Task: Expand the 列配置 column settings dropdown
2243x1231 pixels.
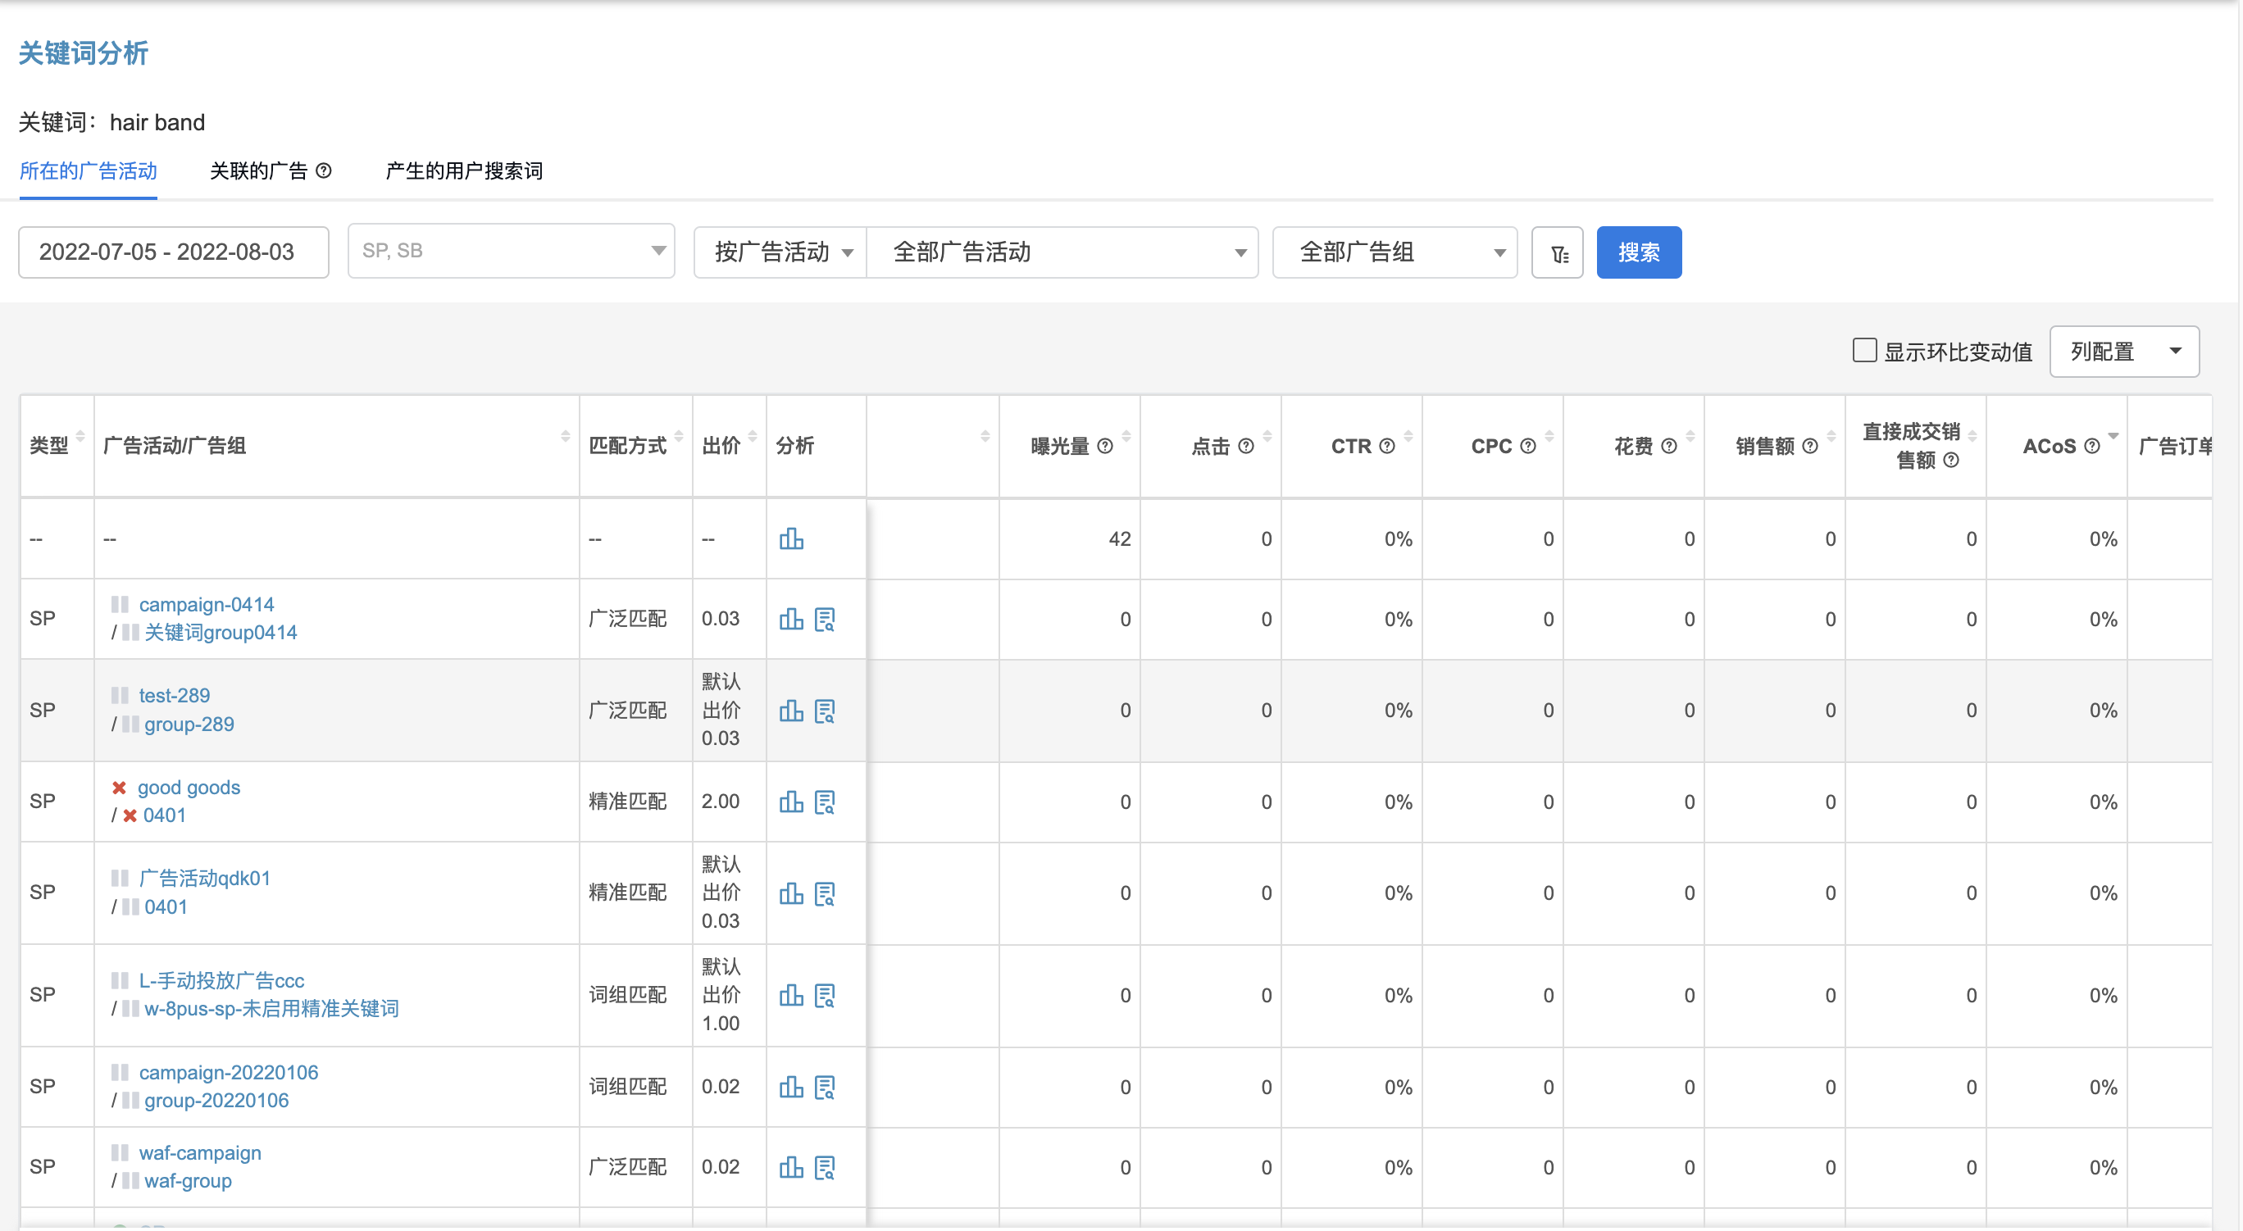Action: pos(2125,352)
